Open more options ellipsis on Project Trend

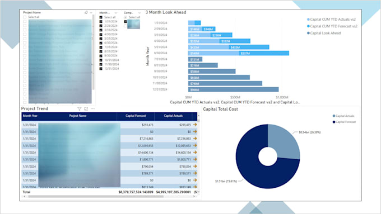coord(92,109)
